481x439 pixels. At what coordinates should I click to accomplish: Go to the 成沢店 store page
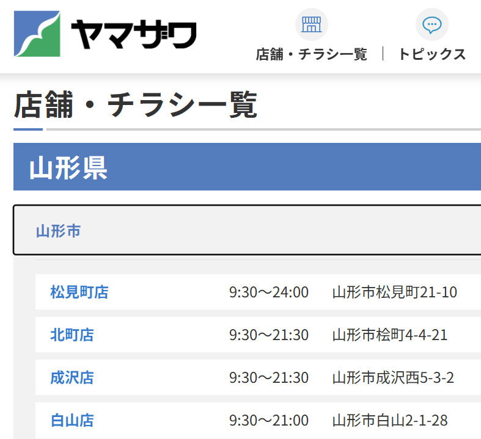72,378
